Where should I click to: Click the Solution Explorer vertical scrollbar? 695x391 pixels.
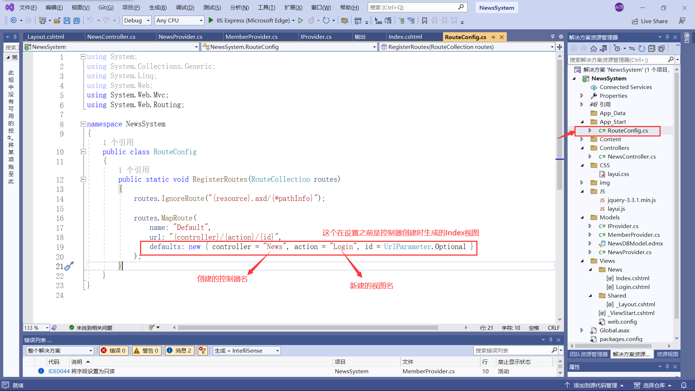pos(677,195)
